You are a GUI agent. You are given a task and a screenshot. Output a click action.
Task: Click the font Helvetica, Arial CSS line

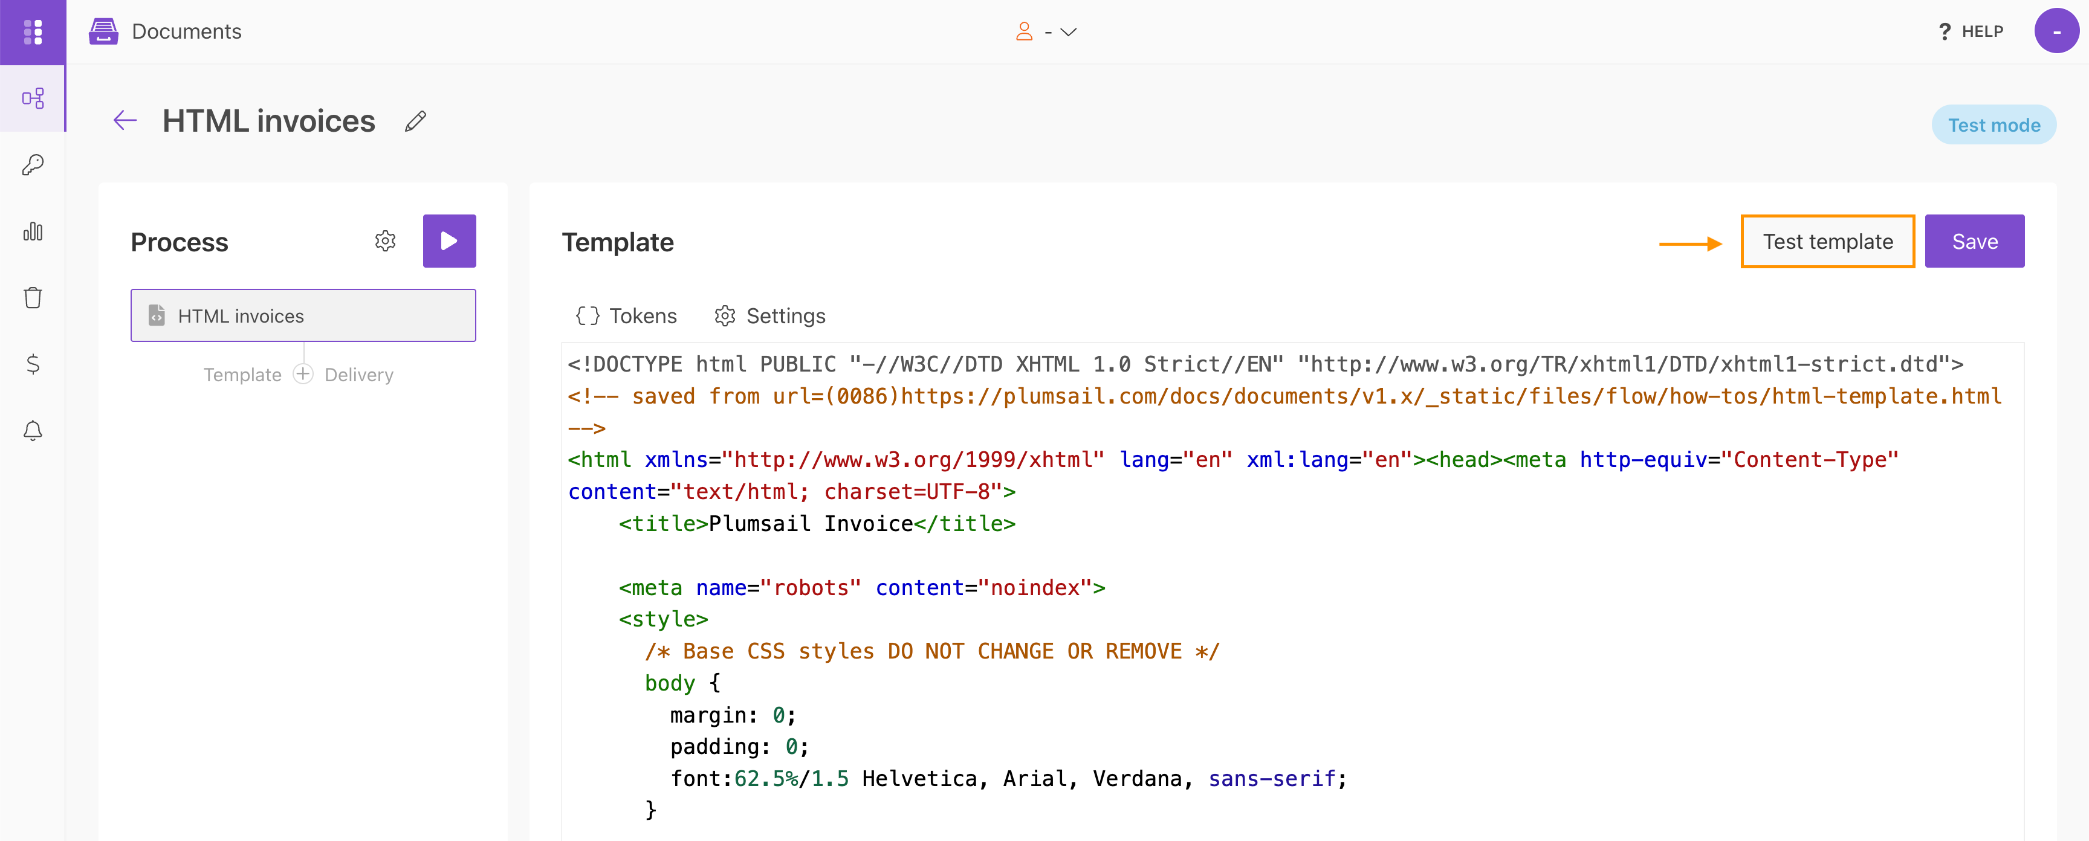(x=1008, y=779)
